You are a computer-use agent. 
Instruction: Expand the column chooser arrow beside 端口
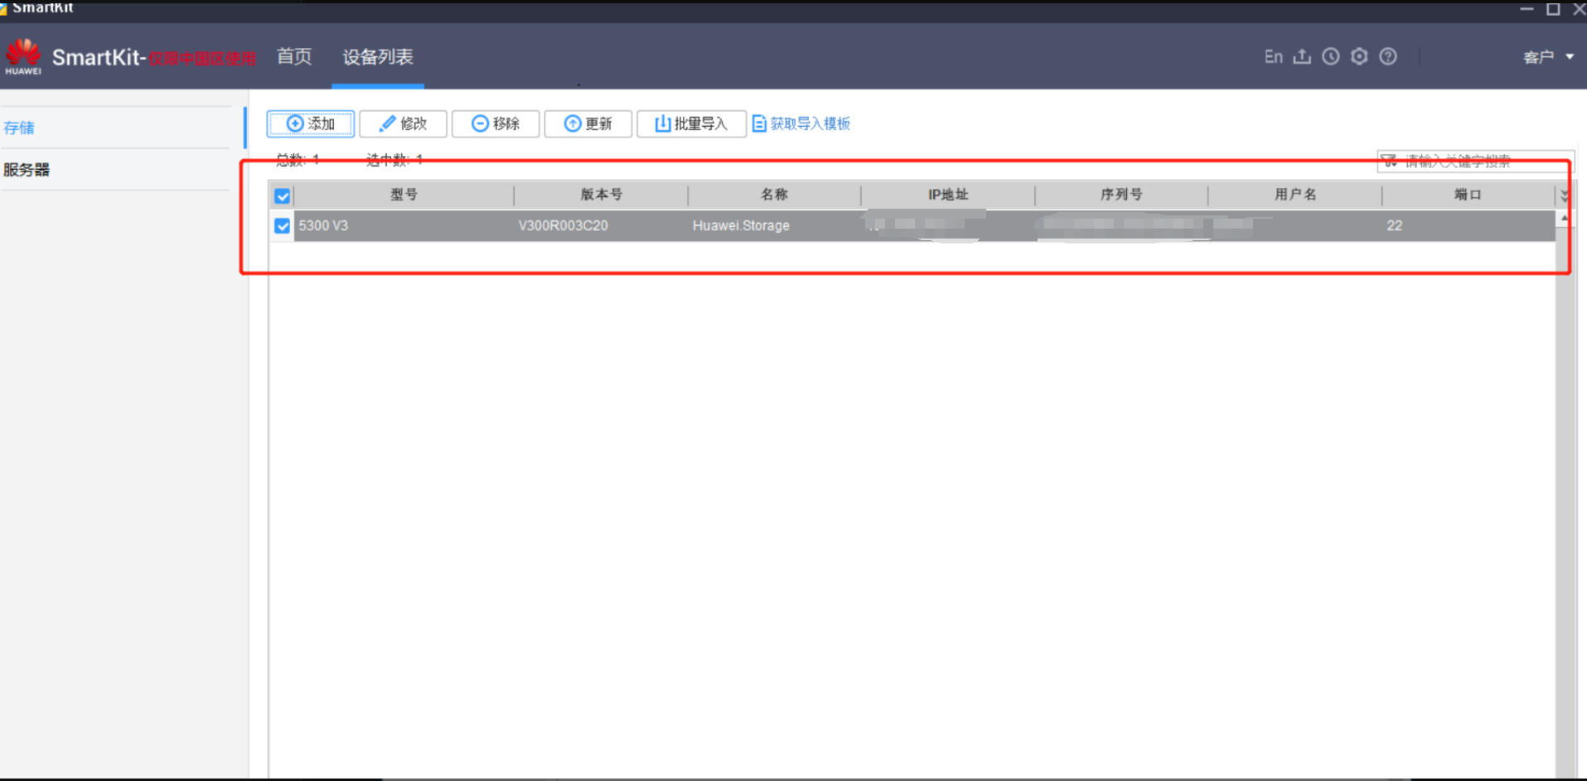(1564, 195)
